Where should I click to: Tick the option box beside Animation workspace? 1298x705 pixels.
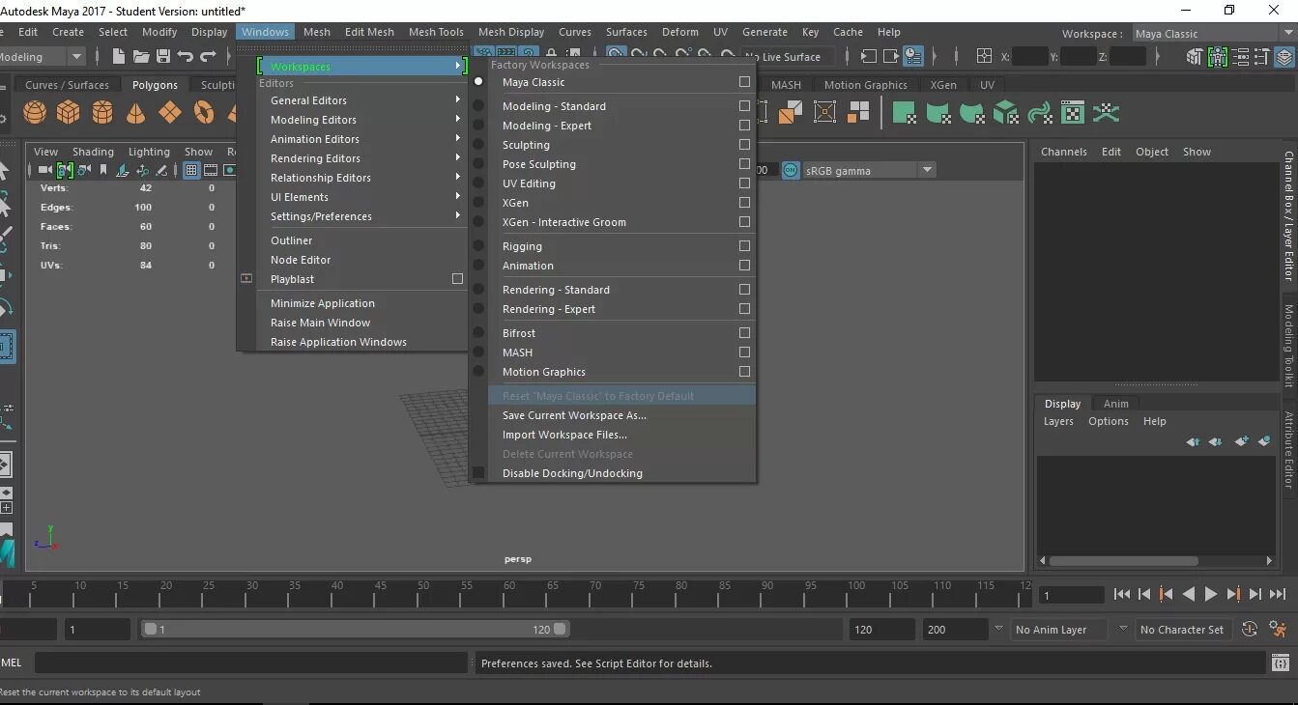[x=744, y=266]
